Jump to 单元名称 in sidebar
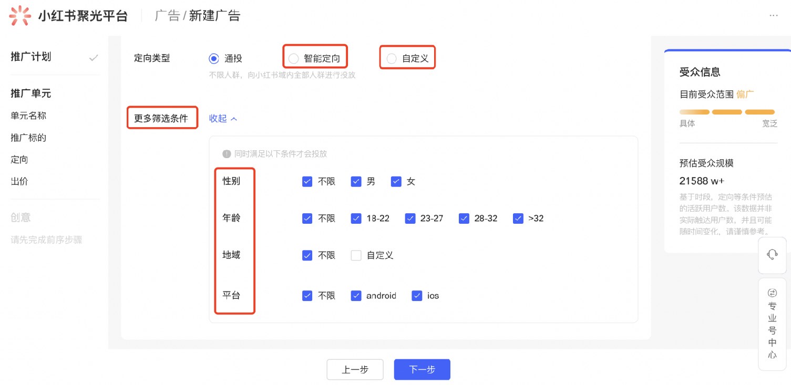791x385 pixels. [x=28, y=116]
